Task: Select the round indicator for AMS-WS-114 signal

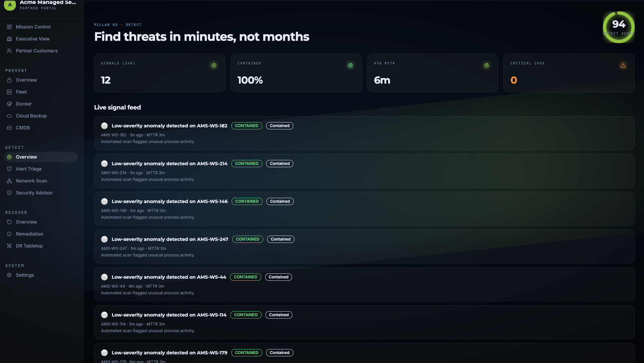Action: 104,315
